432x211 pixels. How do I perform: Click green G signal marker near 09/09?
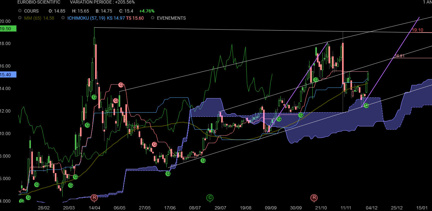(279, 119)
